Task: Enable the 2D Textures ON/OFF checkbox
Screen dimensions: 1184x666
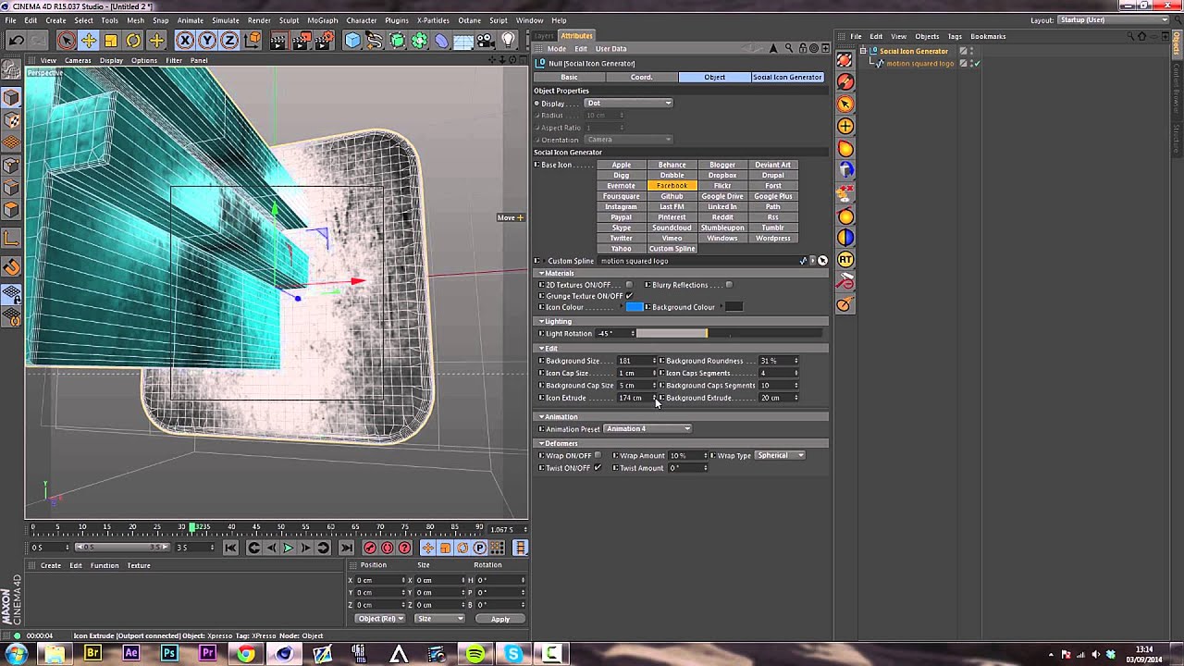Action: coord(629,285)
